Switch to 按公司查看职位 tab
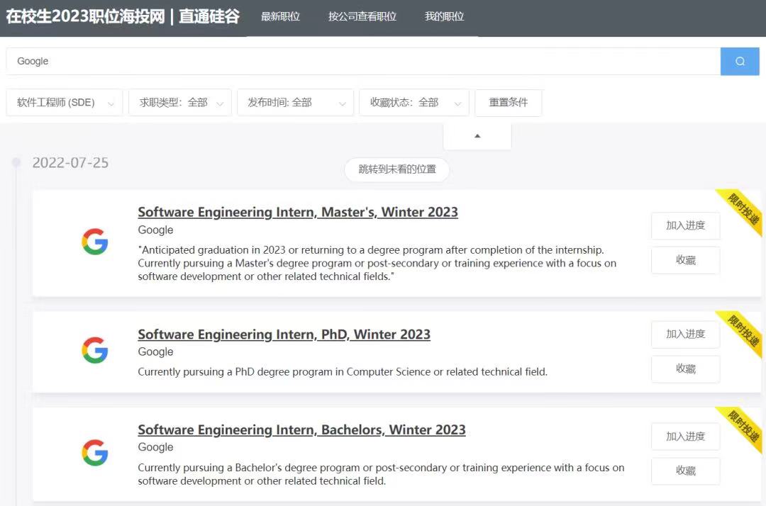766x506 pixels. click(362, 16)
